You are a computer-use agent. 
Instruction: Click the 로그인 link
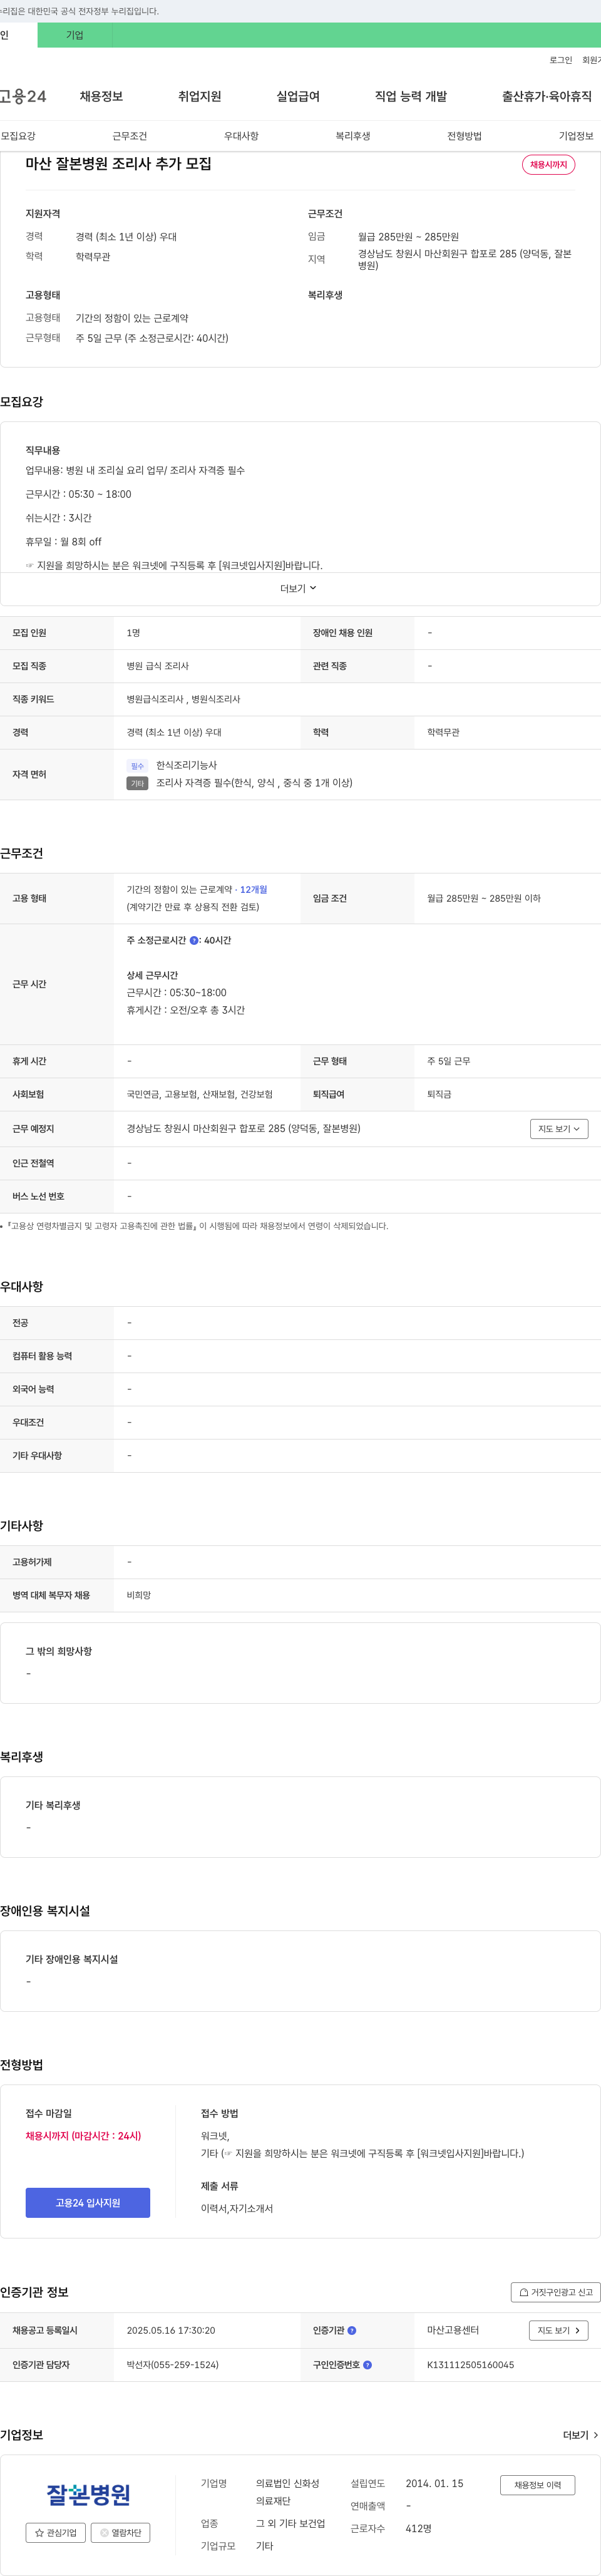(x=561, y=60)
